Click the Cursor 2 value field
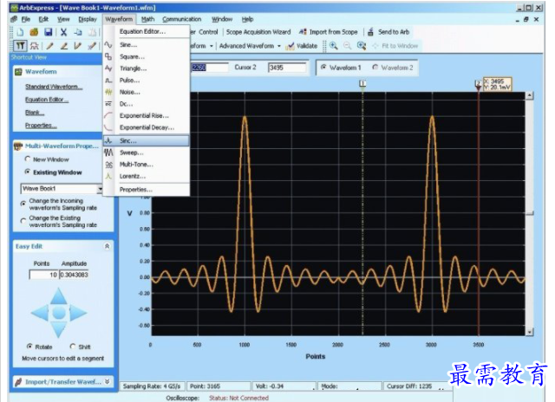Viewport: 555px width, 402px height. [x=287, y=68]
